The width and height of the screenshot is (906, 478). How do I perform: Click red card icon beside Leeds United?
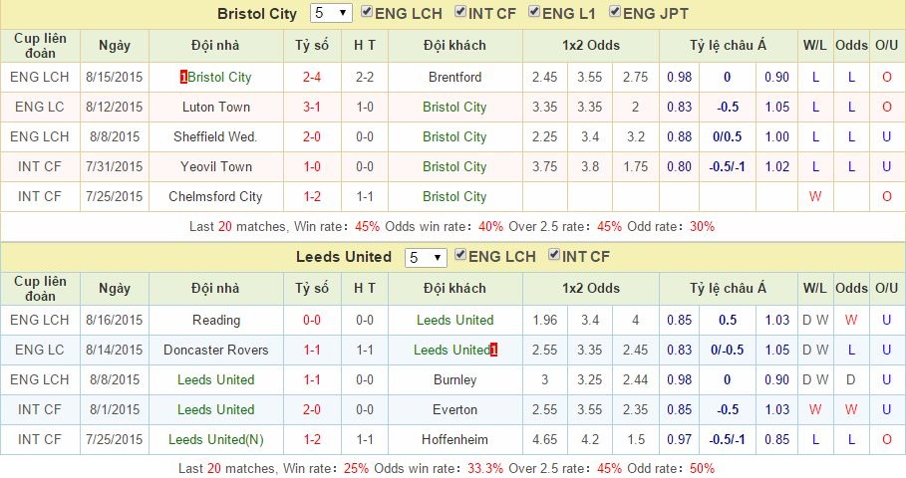pyautogui.click(x=493, y=350)
